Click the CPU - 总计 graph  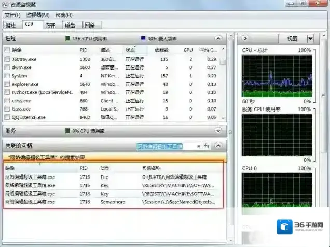pos(277,76)
